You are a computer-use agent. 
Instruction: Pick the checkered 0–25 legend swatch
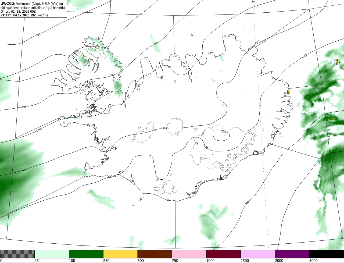click(x=17, y=254)
